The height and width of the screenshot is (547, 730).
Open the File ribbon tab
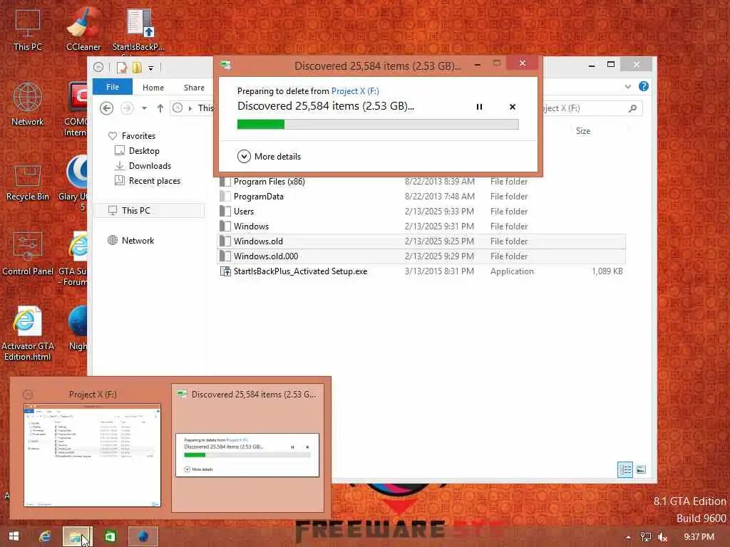(x=112, y=87)
